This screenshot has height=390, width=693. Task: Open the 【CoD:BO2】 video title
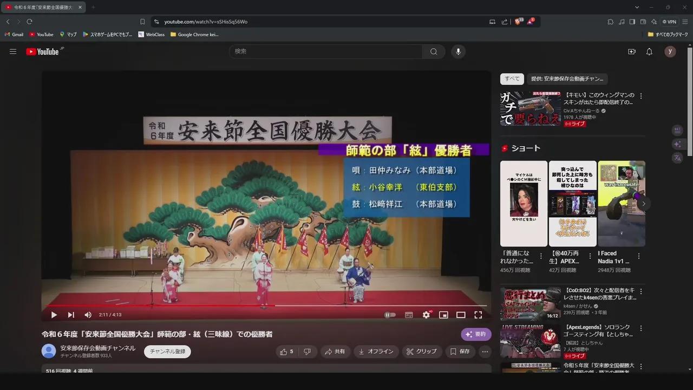coord(600,294)
